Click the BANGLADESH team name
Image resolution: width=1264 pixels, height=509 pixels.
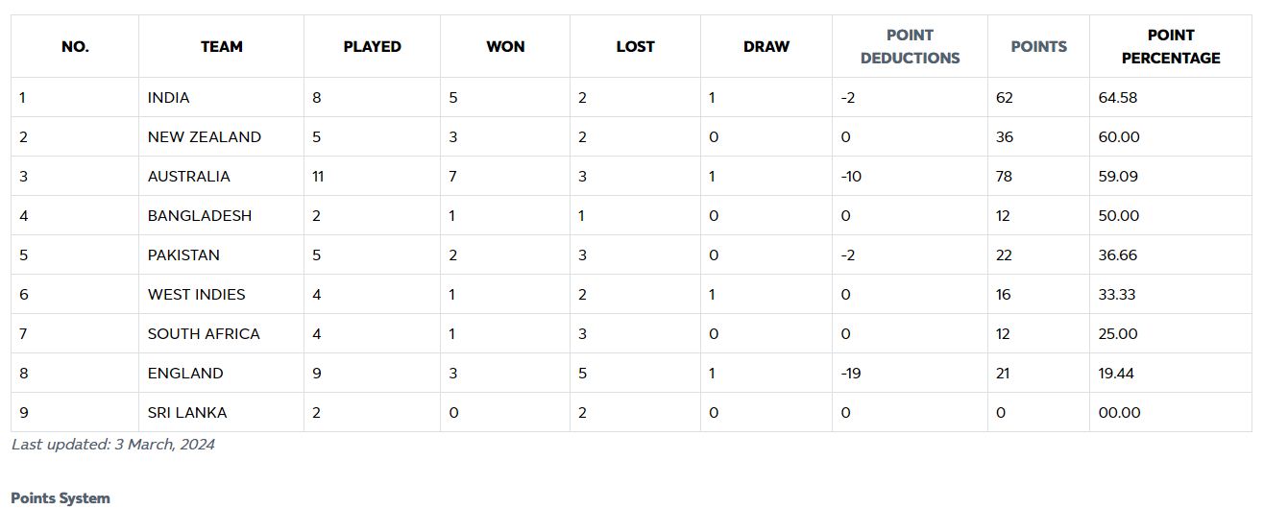pos(200,216)
